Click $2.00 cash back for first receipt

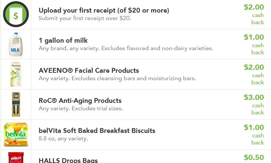[254, 14]
